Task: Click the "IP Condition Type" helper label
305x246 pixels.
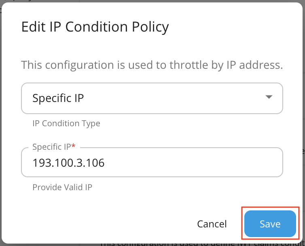Action: click(x=66, y=123)
